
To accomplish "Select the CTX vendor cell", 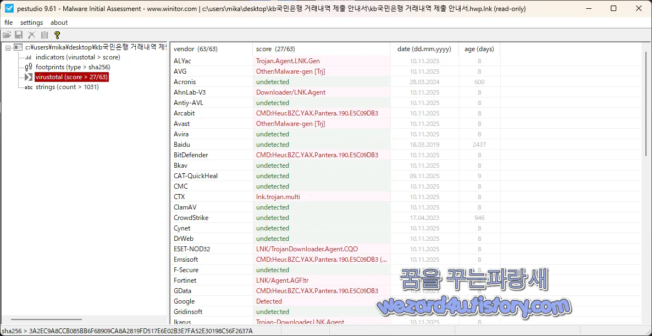I will point(211,197).
